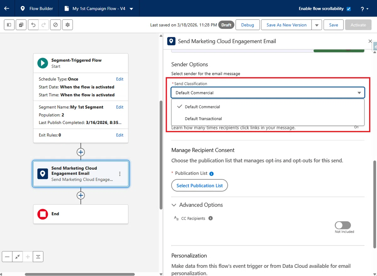Click fit-to-view canvas icon
Viewport: 377px width, 276px height.
[18, 257]
